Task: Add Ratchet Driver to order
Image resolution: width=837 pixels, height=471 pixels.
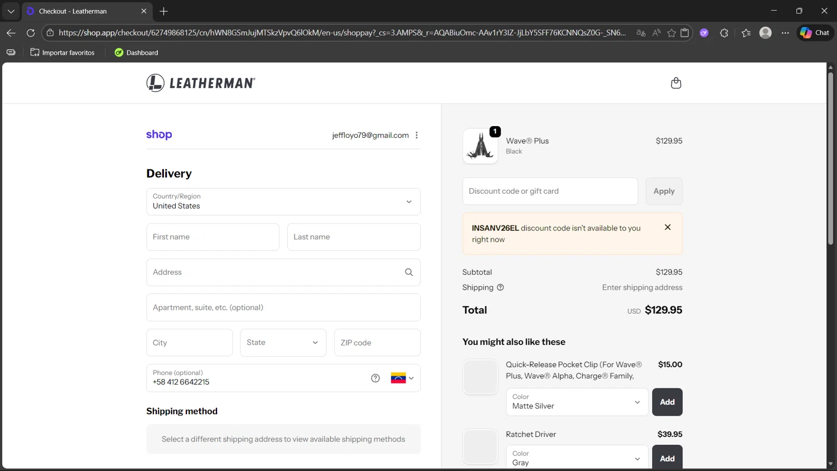Action: click(x=667, y=457)
